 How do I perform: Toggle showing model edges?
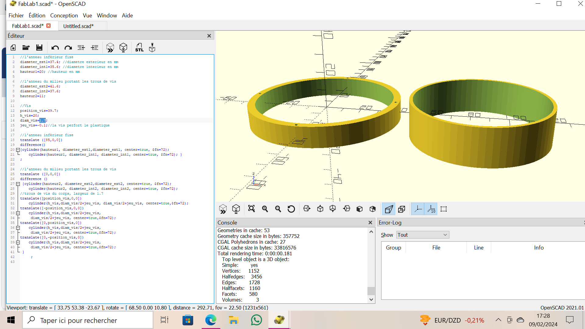(444, 209)
